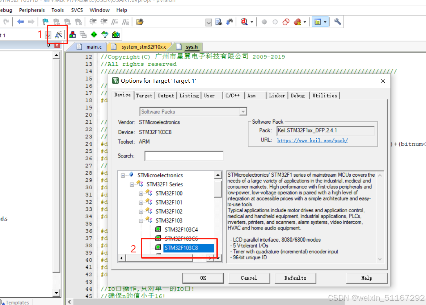Toggle a bookmark with the flag icon

[x=45, y=22]
